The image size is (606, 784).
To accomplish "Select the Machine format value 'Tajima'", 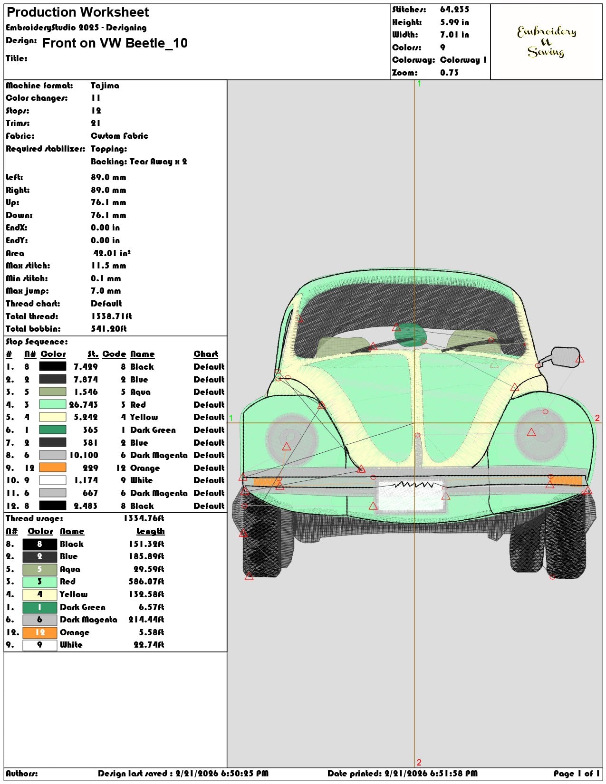I will [x=105, y=86].
